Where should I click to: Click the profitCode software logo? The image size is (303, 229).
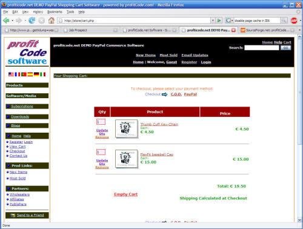[x=27, y=52]
